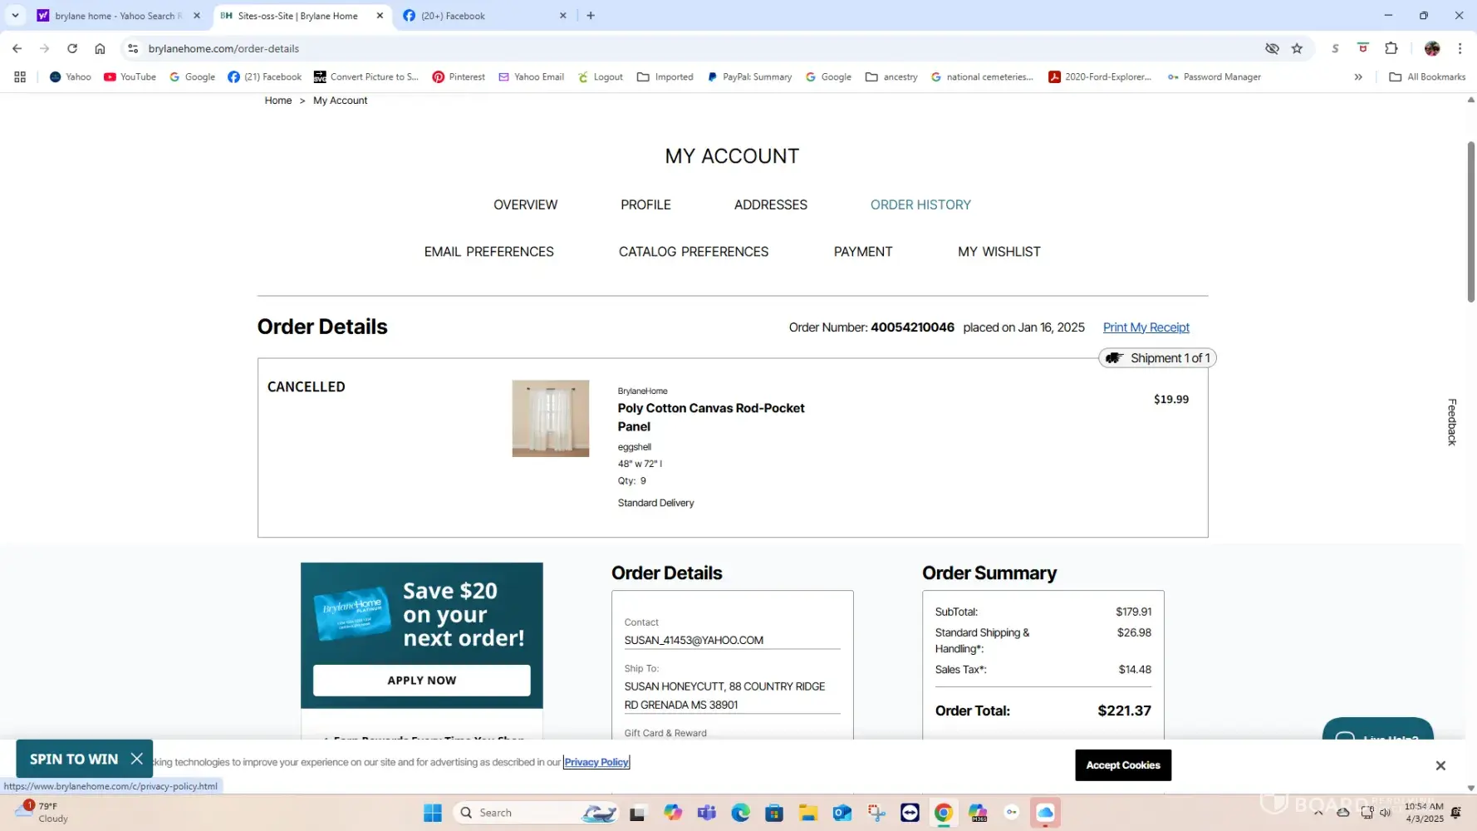
Task: Close the Brylane Home tab
Action: coord(380,16)
